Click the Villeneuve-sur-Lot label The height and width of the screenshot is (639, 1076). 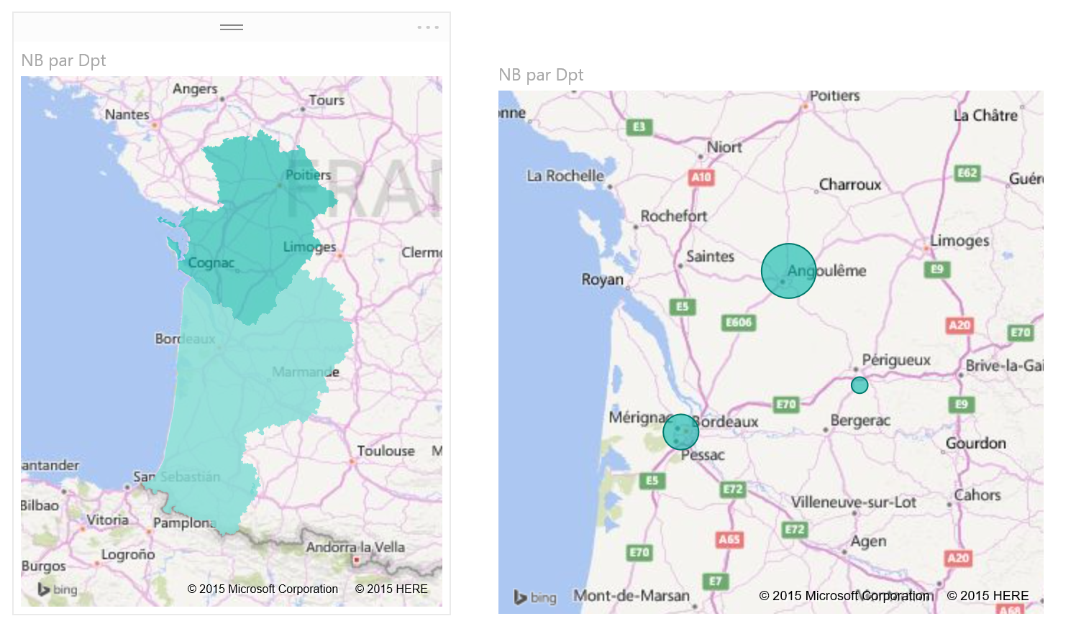click(854, 502)
